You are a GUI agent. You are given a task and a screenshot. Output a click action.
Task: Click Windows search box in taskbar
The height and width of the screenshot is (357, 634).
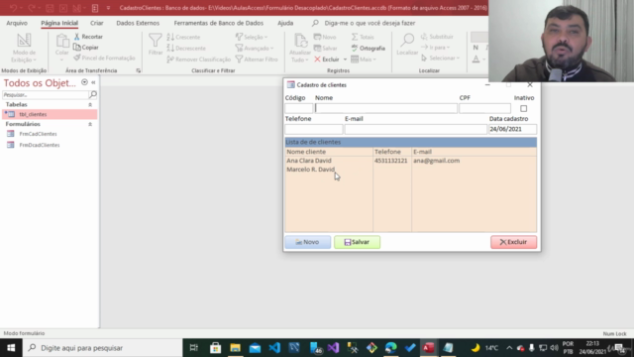click(x=103, y=348)
